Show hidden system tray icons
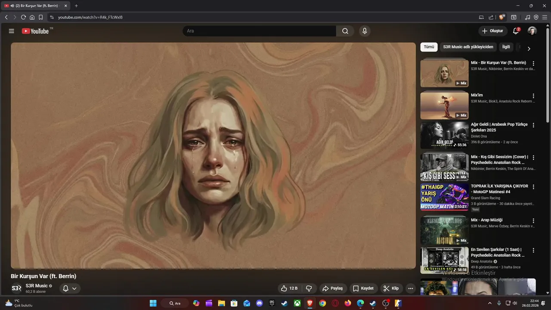The image size is (551, 310). [489, 303]
